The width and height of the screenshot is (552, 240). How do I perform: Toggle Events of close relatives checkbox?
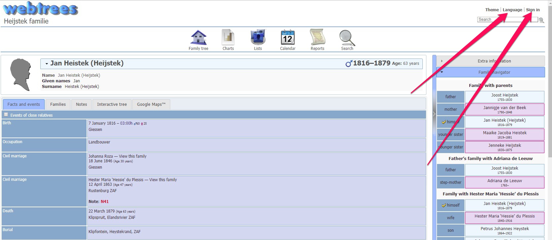[x=6, y=115]
